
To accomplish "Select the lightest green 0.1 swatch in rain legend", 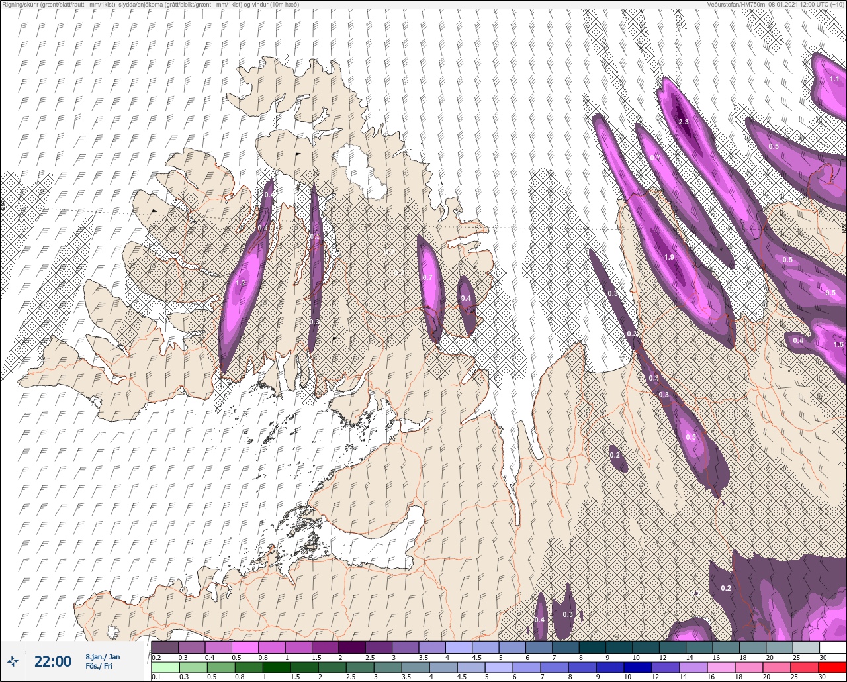I will point(165,667).
